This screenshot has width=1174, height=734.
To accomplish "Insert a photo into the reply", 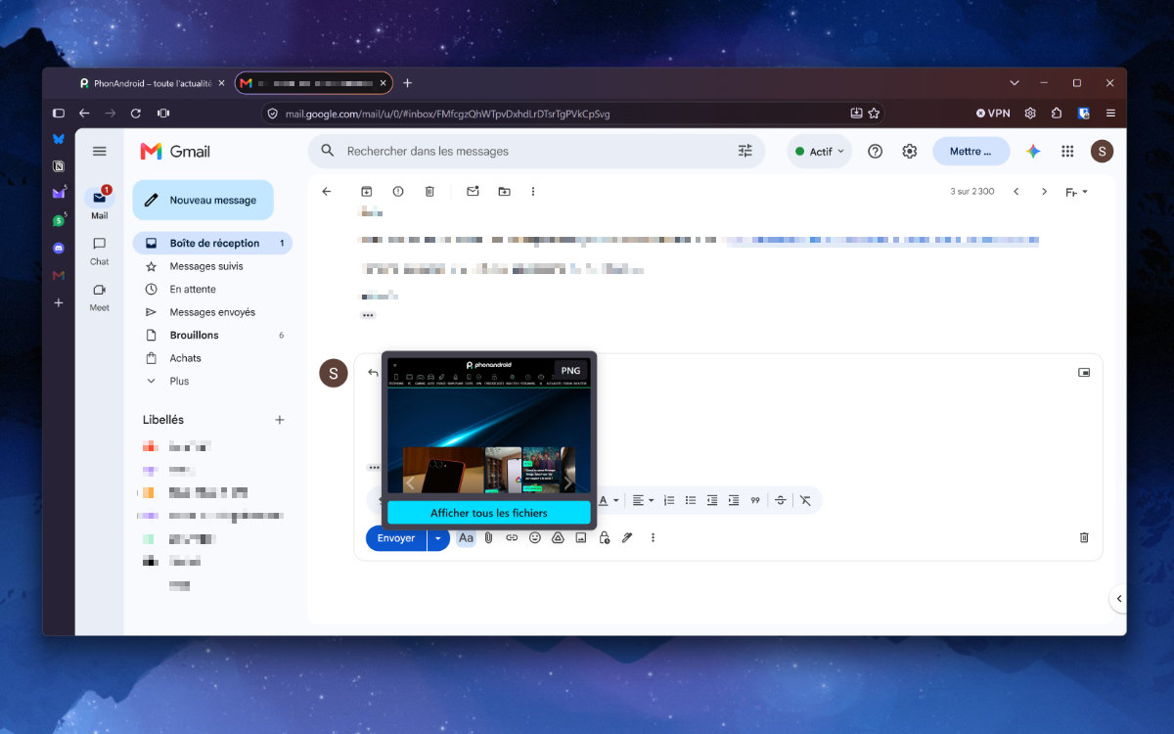I will pos(581,537).
